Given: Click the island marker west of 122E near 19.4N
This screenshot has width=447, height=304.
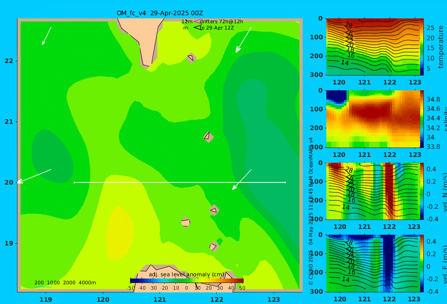Looking at the screenshot, I should click(x=186, y=222).
